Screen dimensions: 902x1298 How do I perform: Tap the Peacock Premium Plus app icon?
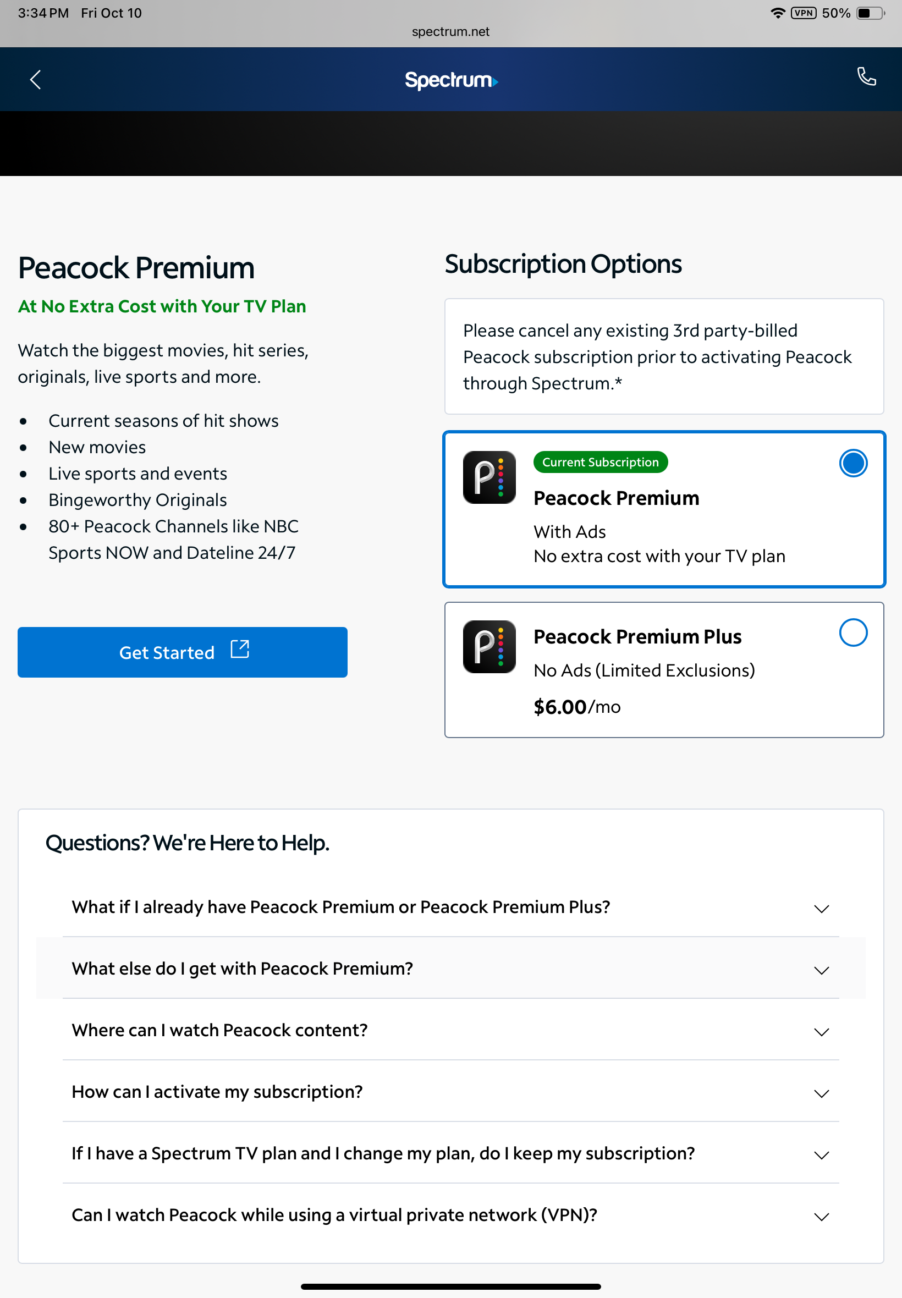(x=489, y=646)
